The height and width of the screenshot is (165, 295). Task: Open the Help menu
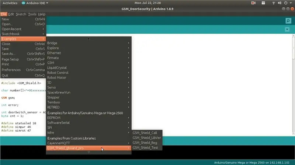[x=42, y=14]
